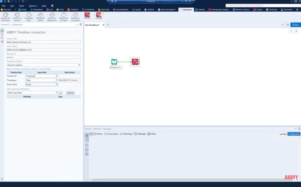Select the MongoDB Output tool
Screen dimensions: 301x187
click(40, 17)
